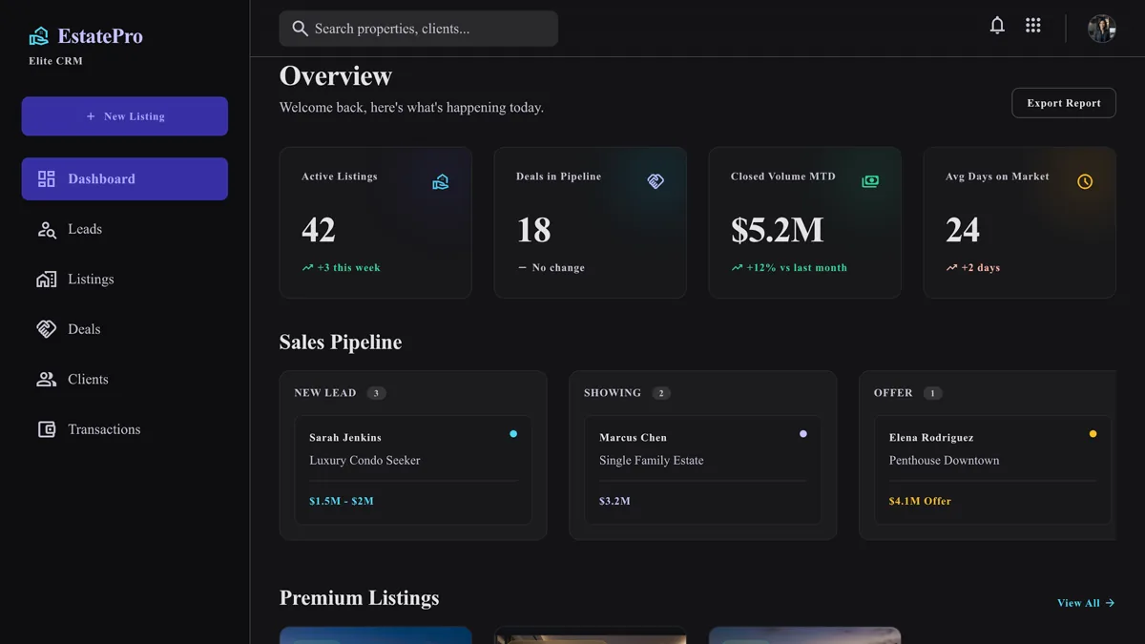Click the Overview page title
Screen dimensions: 1145x644
point(336,76)
